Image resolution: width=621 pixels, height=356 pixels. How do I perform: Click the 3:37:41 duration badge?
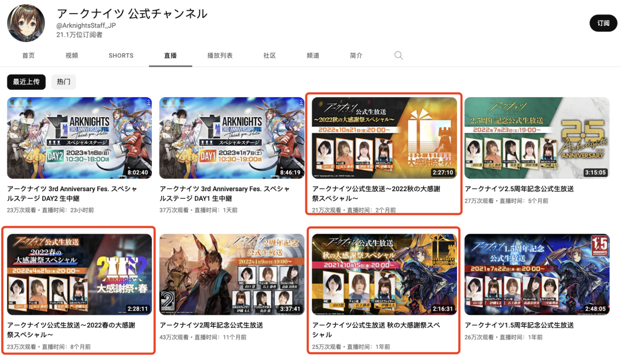[x=290, y=308]
